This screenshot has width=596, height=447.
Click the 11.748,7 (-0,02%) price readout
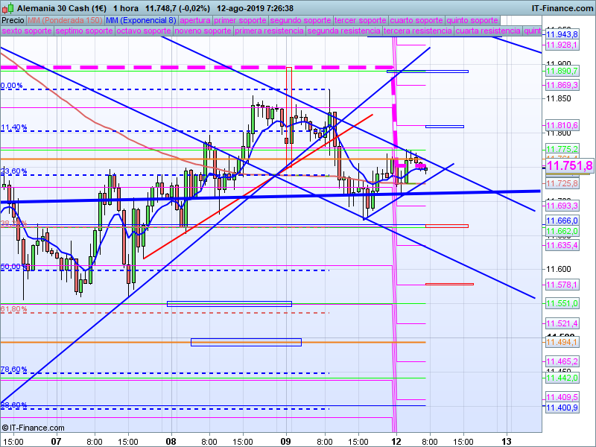(x=178, y=8)
